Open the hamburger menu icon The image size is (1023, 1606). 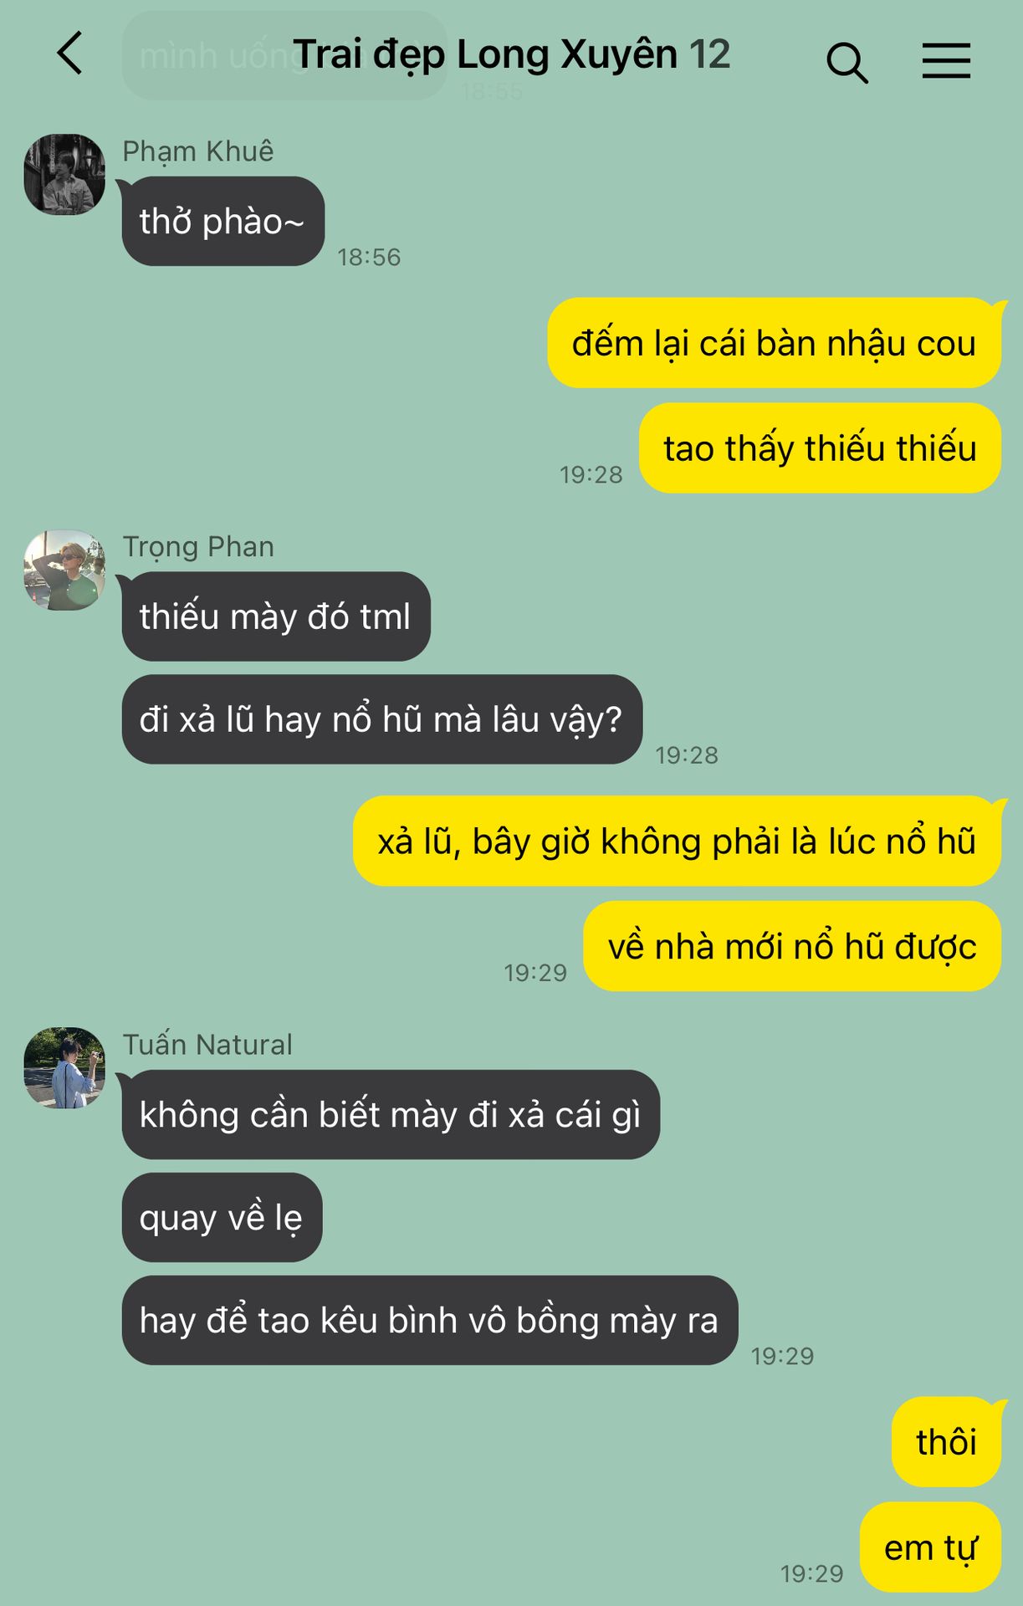click(946, 61)
